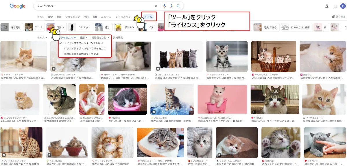The height and width of the screenshot is (167, 347).
Task: Show more suggestion chips with the right arrow
Action: coord(346,27)
